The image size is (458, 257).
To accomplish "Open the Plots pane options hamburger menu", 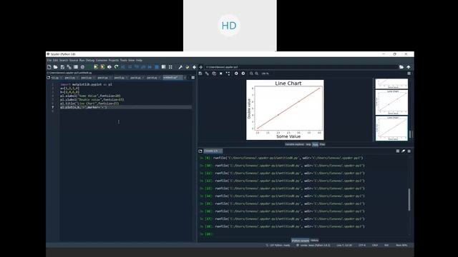I will 409,74.
